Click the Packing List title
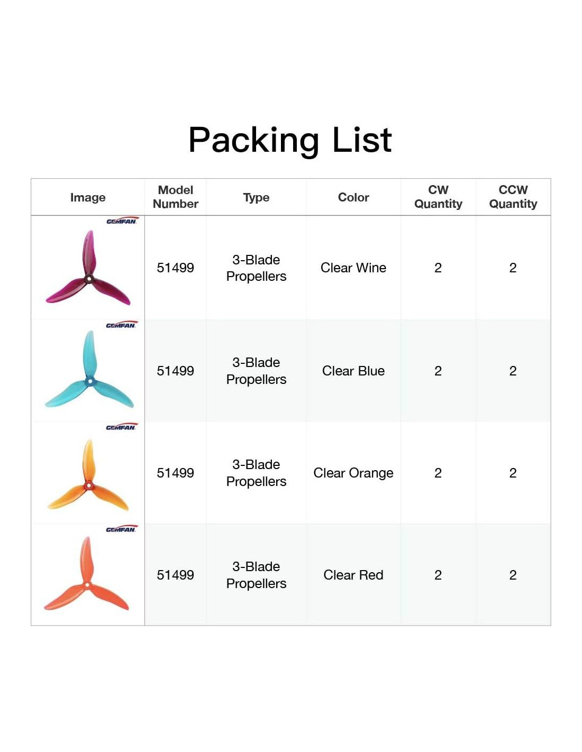Image resolution: width=582 pixels, height=752 pixels. point(290,140)
